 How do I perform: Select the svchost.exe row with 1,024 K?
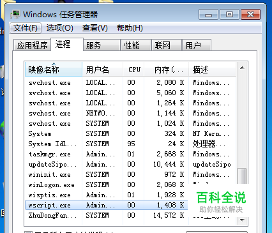pyautogui.click(x=130, y=123)
